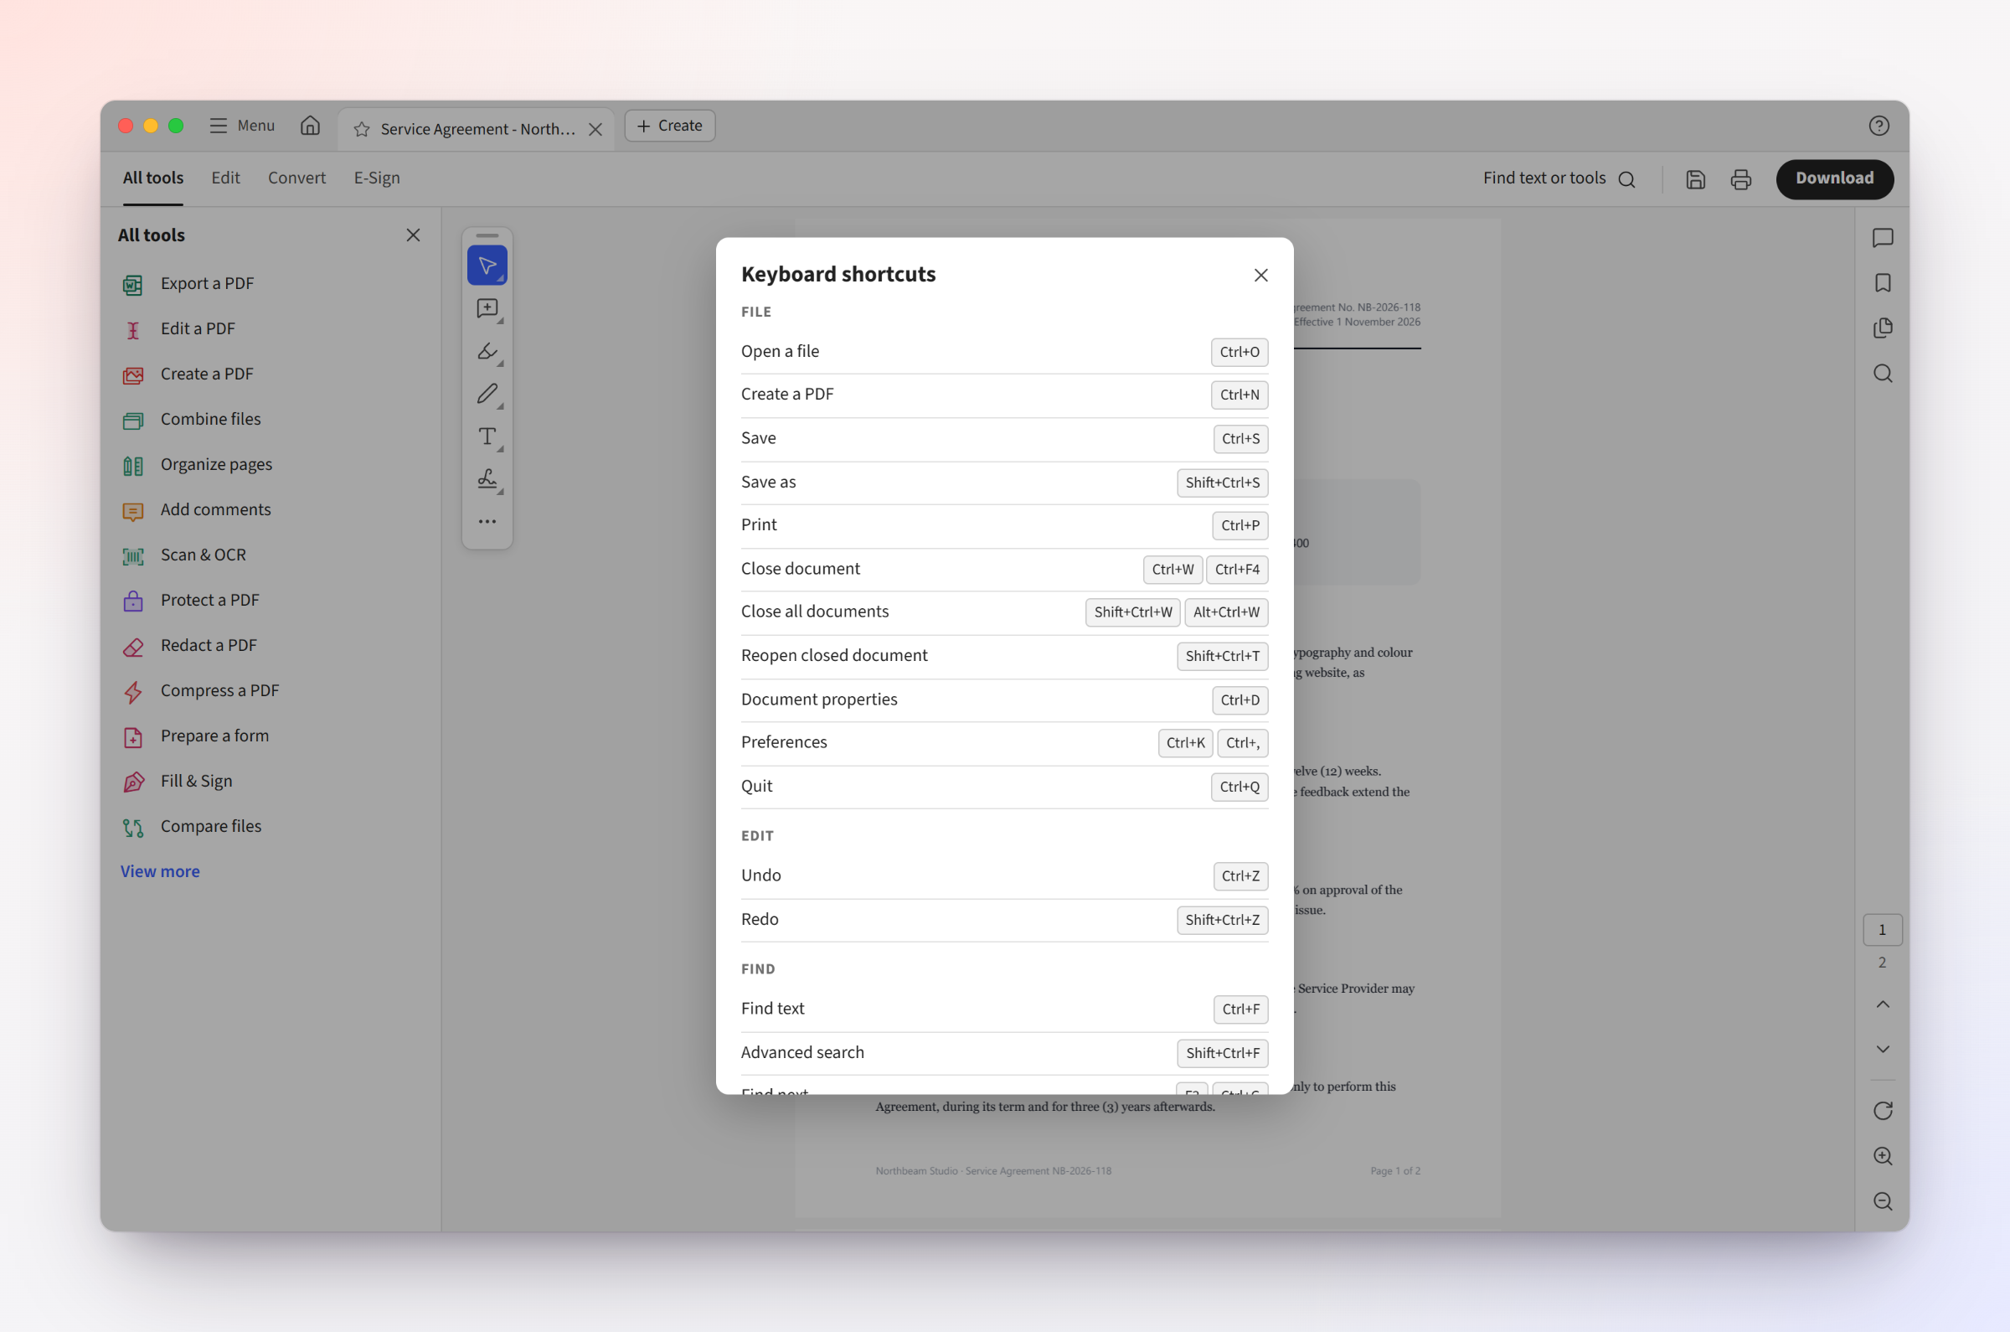
Task: Open Compare files tool
Action: [271, 827]
